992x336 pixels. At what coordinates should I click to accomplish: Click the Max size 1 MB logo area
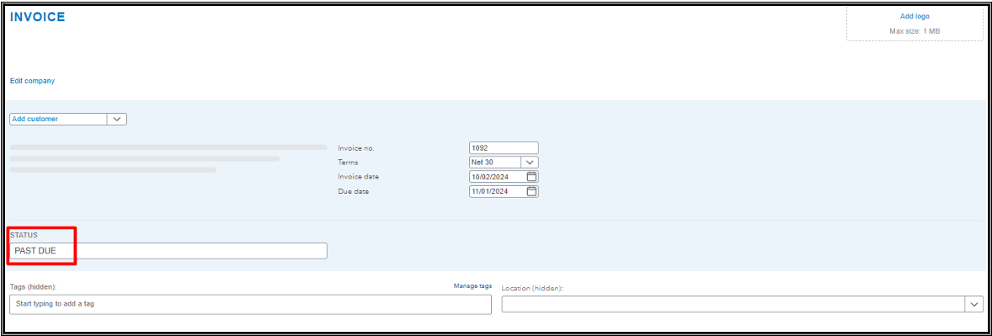point(915,30)
